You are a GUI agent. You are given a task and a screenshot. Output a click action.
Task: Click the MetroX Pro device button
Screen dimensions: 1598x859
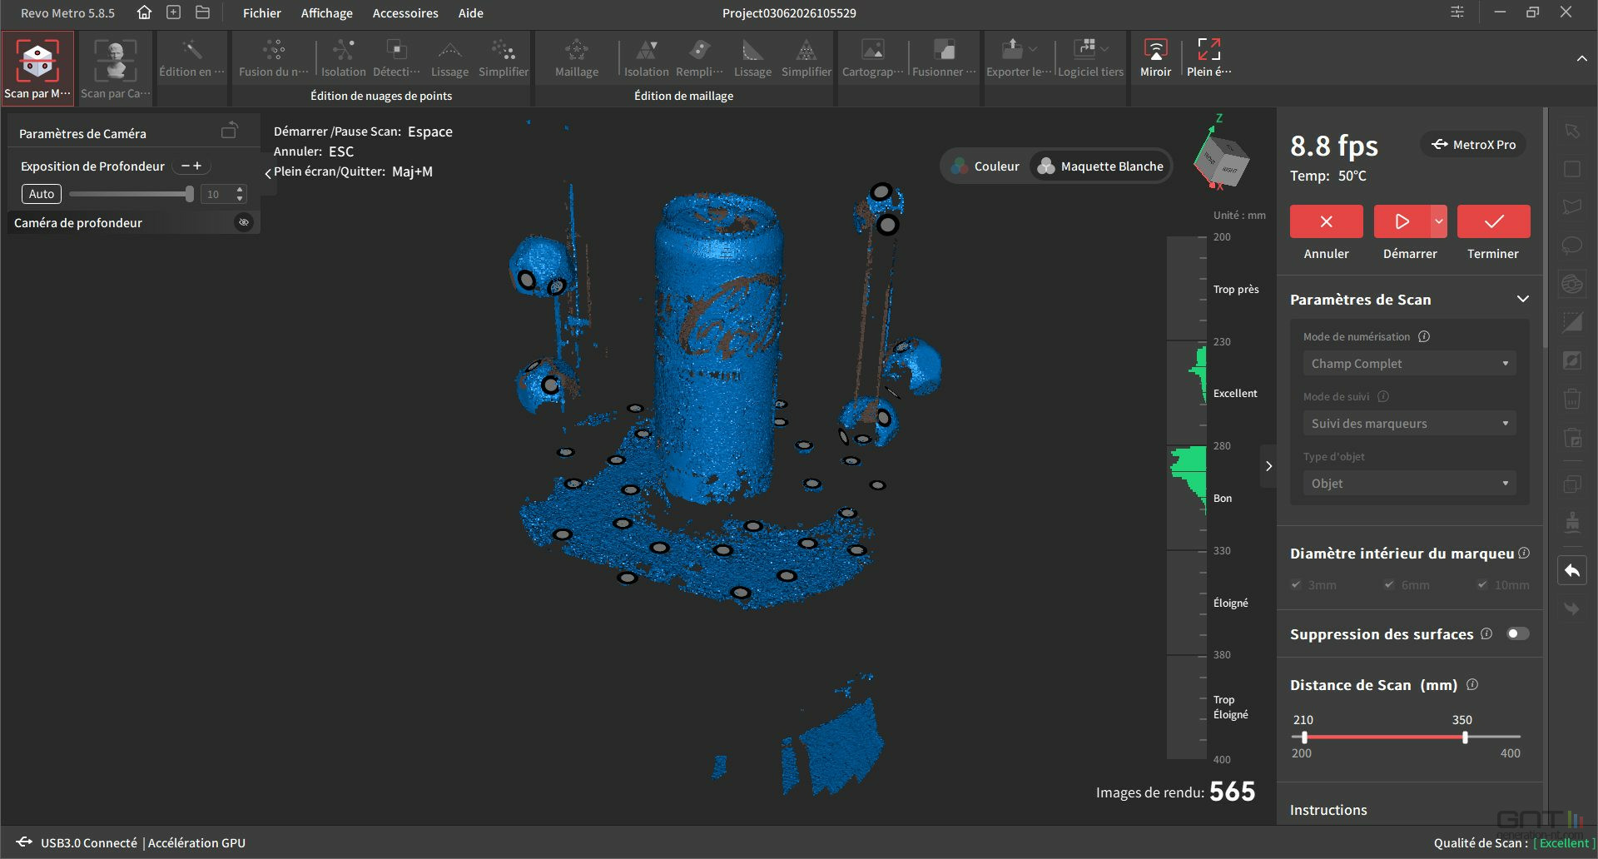1473,144
